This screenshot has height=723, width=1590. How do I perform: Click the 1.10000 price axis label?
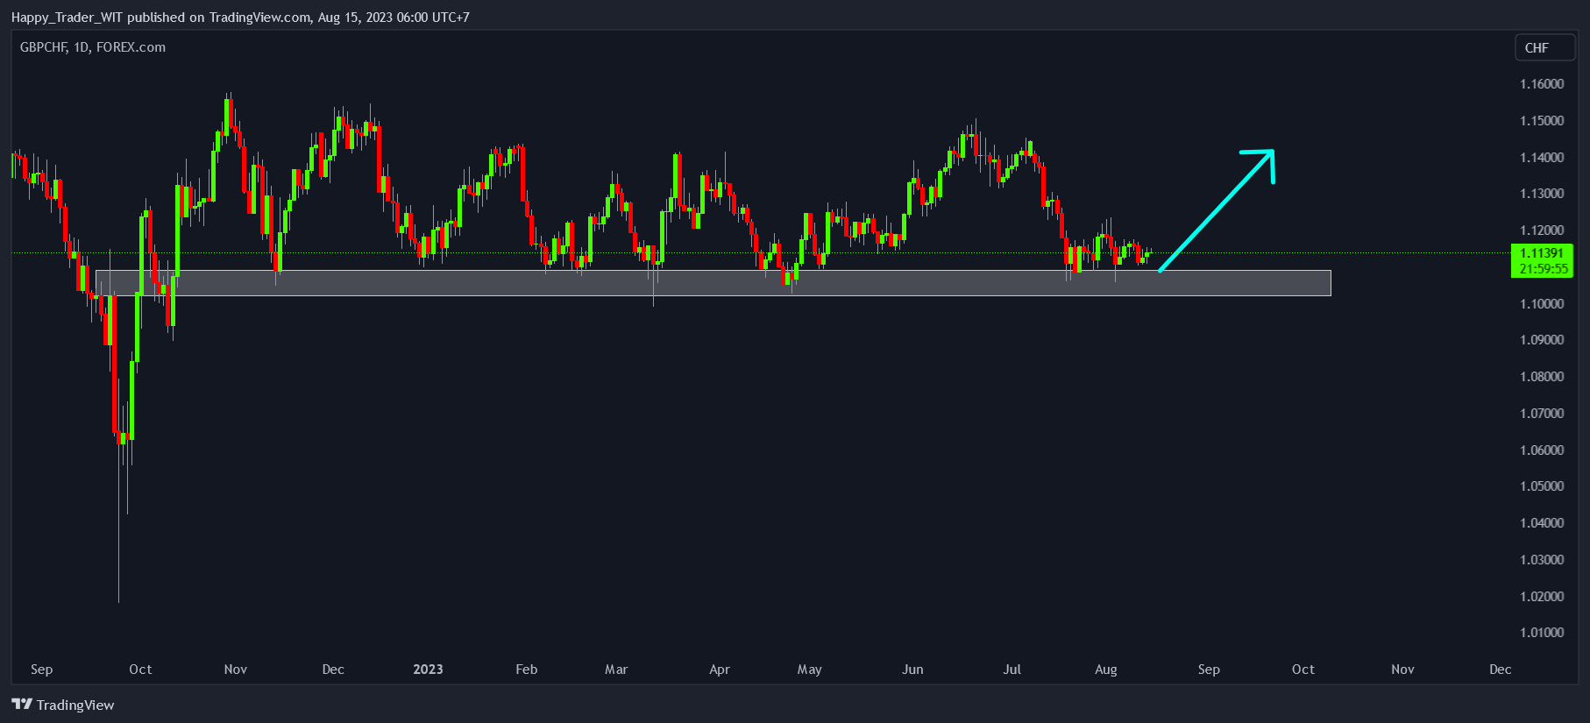[x=1542, y=304]
